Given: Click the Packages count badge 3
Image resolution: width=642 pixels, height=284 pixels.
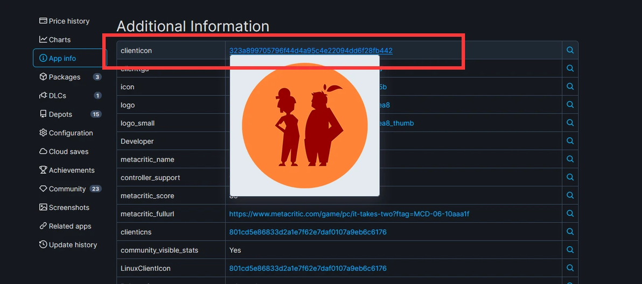Looking at the screenshot, I should tap(97, 77).
